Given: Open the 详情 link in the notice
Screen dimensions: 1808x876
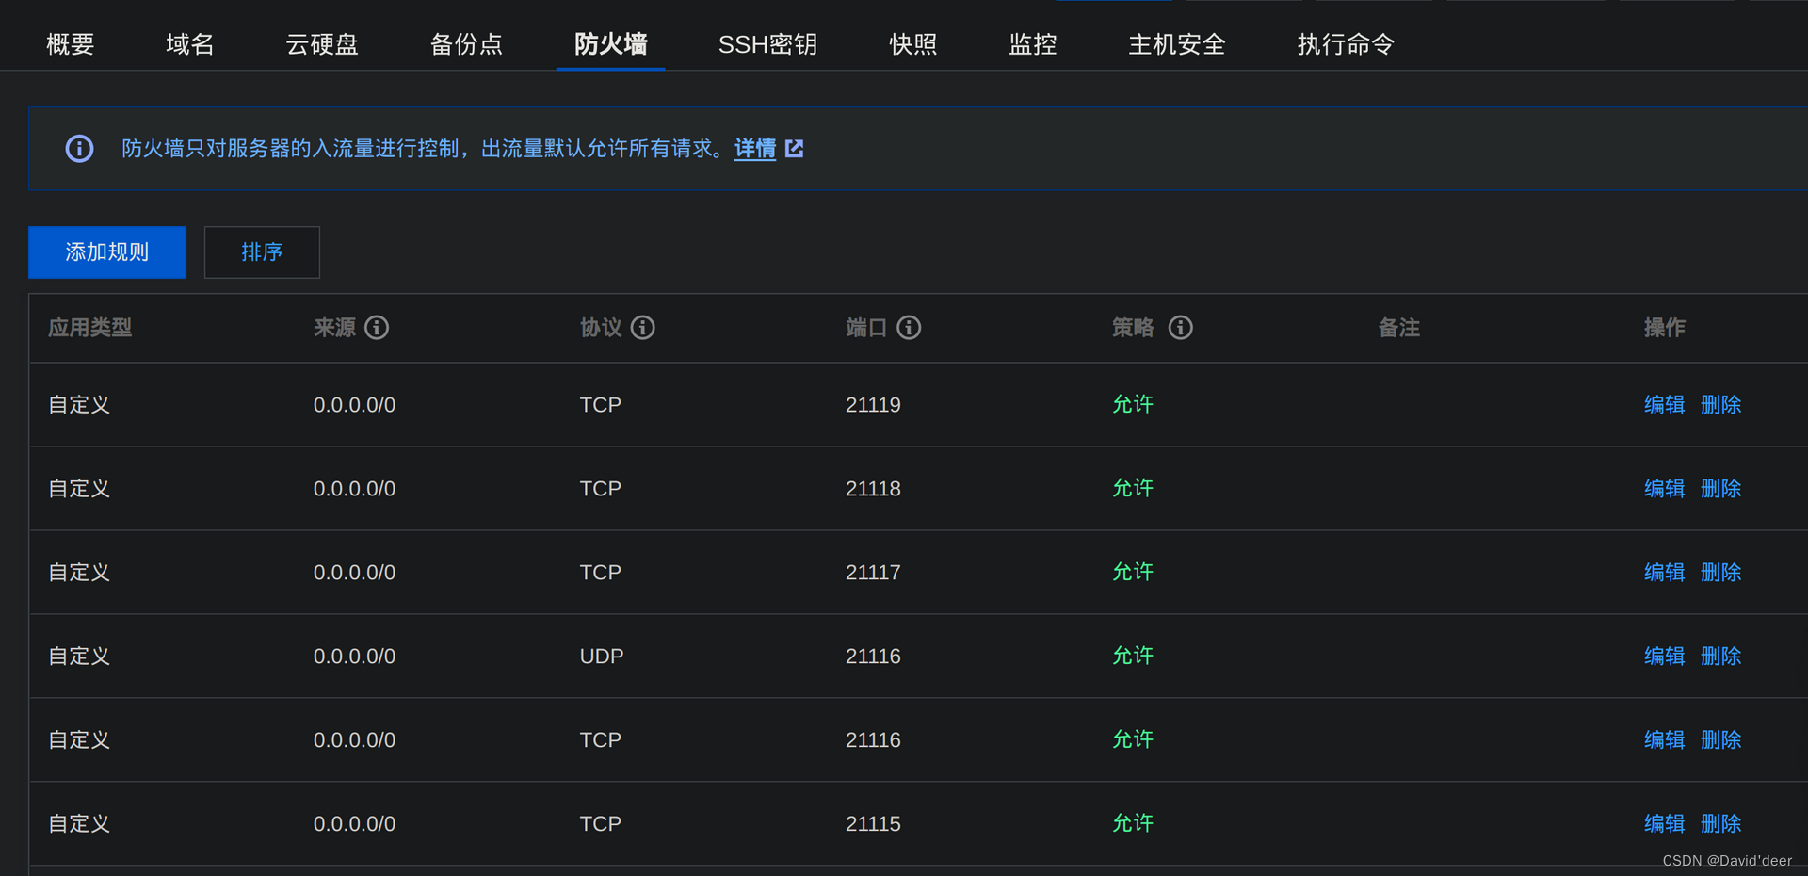Looking at the screenshot, I should pyautogui.click(x=755, y=149).
